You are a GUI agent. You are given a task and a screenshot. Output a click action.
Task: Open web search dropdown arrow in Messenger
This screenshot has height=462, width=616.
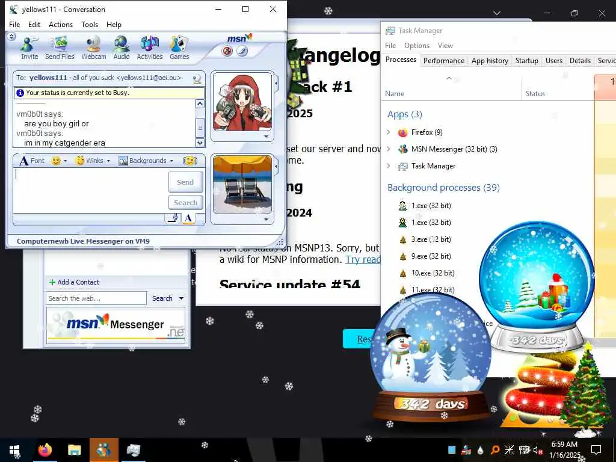(181, 298)
